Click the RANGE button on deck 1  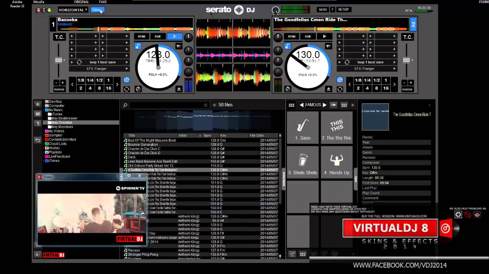(59, 89)
